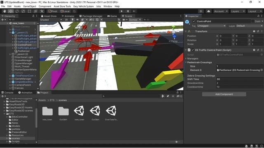The width and height of the screenshot is (264, 148).
Task: Click the grid snapping toolbar icon
Action: 74,11
